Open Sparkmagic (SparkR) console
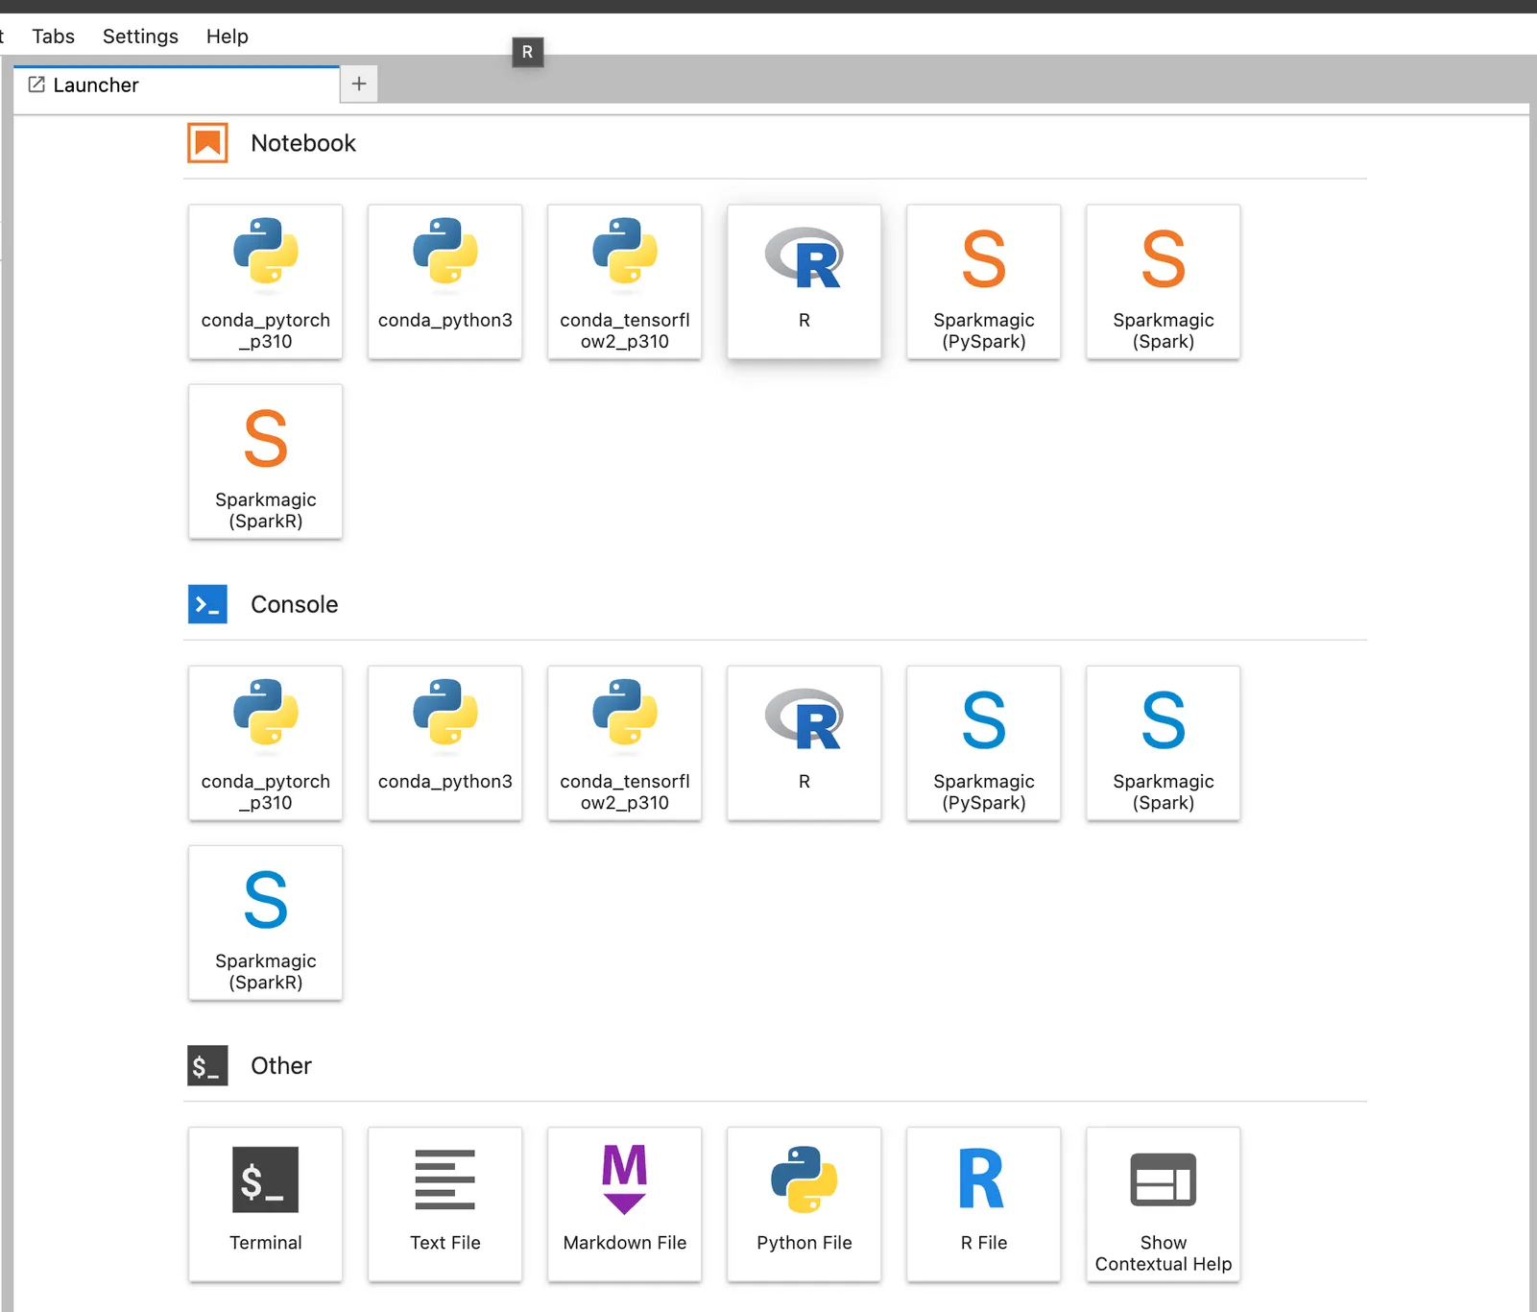This screenshot has width=1537, height=1312. [265, 922]
